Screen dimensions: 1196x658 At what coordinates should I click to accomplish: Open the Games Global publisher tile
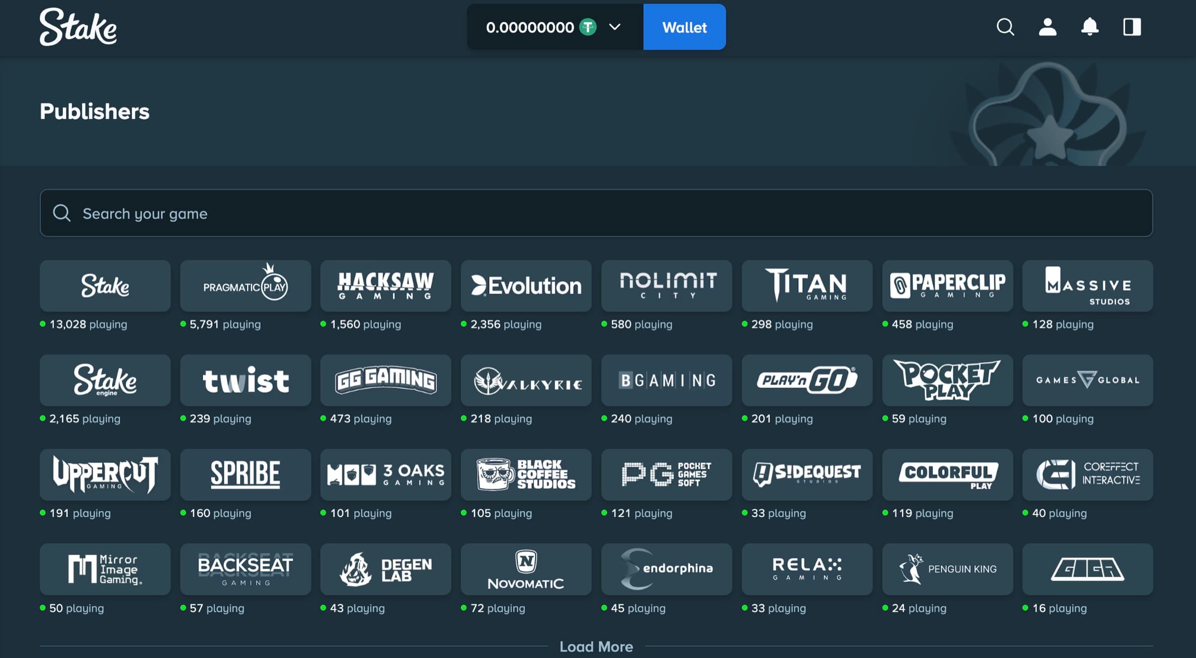point(1088,380)
